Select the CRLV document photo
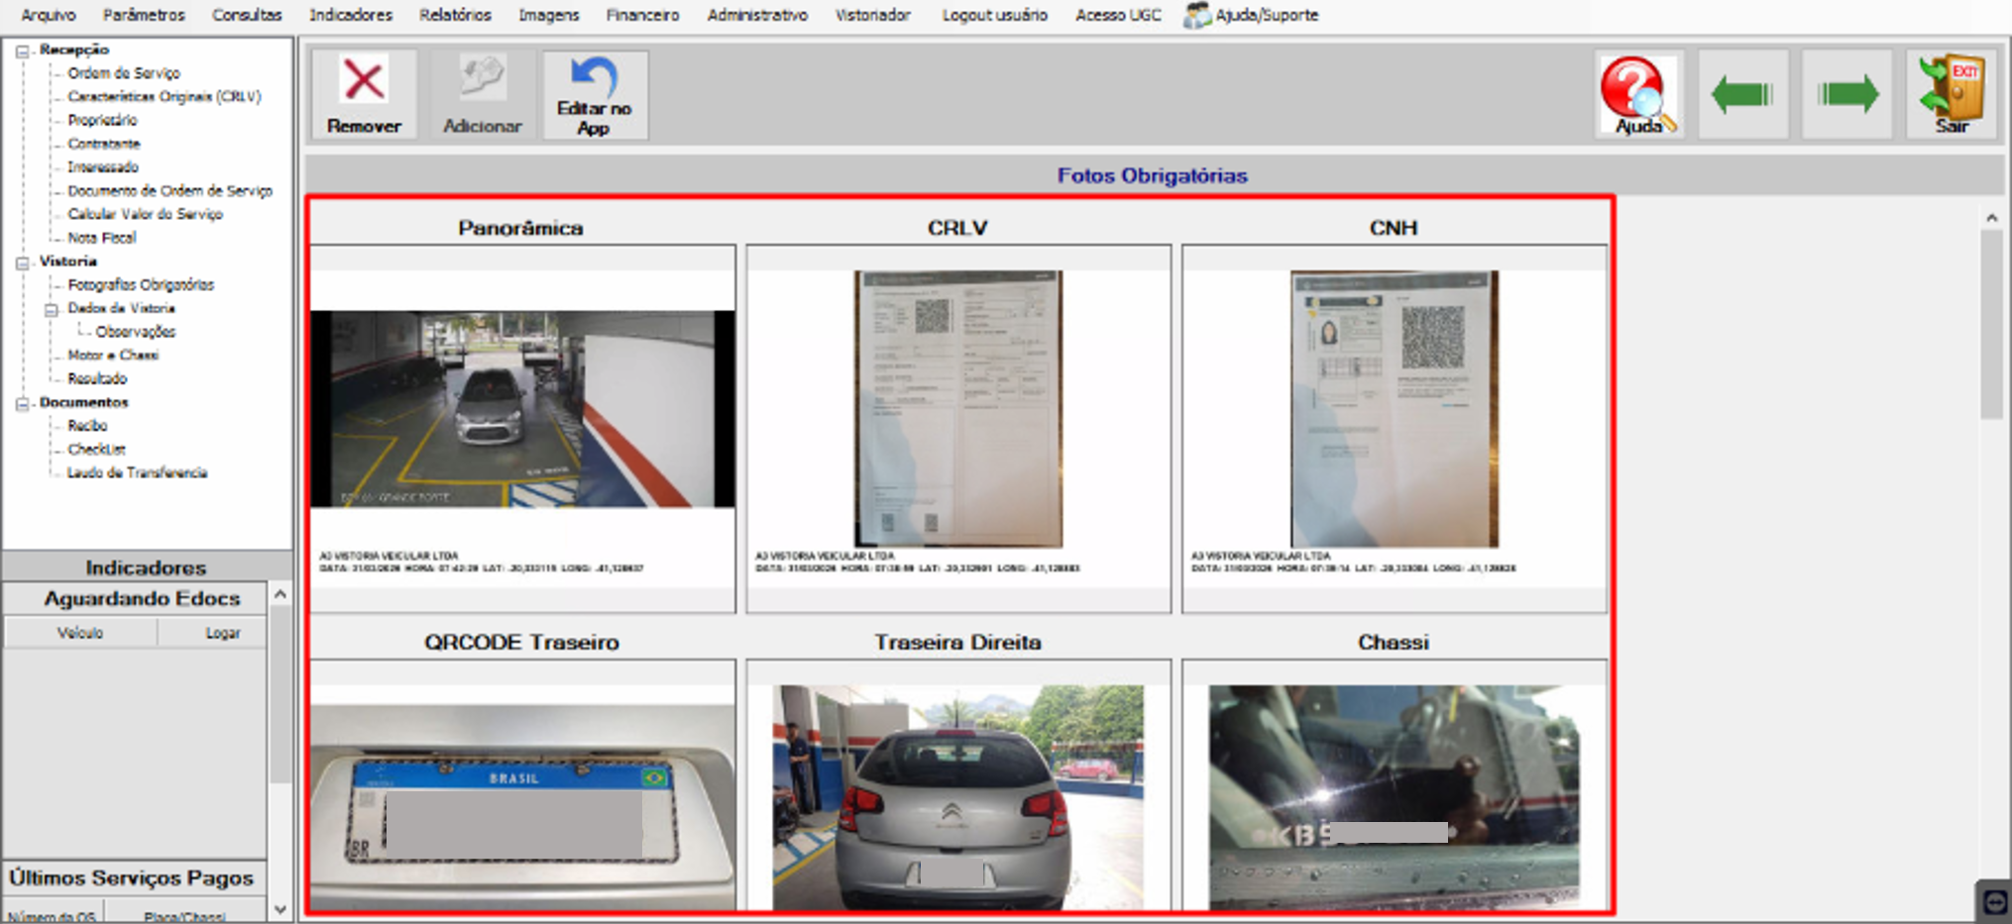This screenshot has height=924, width=2012. pyautogui.click(x=958, y=408)
